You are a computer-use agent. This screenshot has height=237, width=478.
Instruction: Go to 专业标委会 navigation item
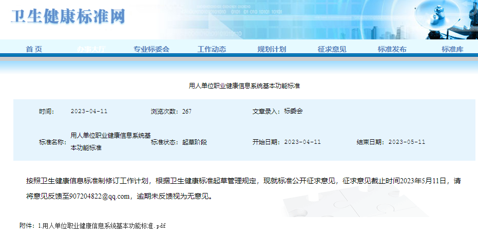click(x=151, y=49)
